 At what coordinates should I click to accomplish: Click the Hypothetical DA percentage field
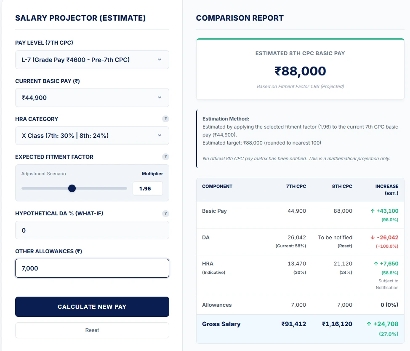pos(92,230)
